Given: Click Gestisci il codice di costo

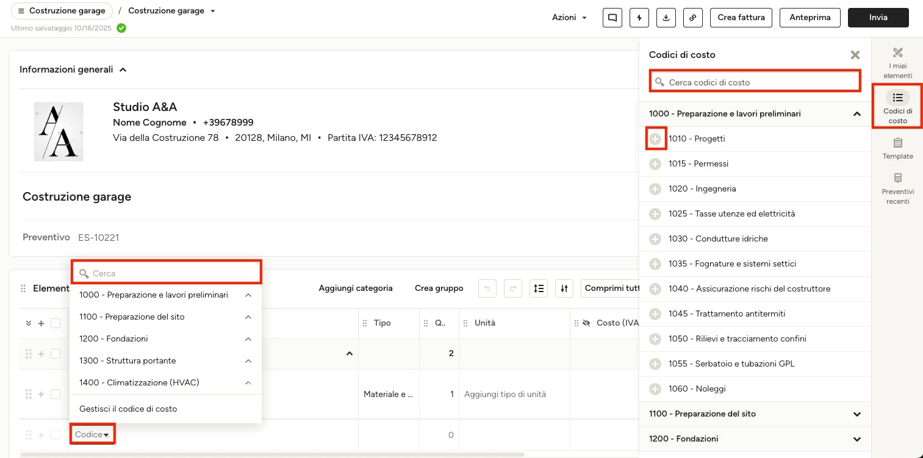Looking at the screenshot, I should [128, 409].
